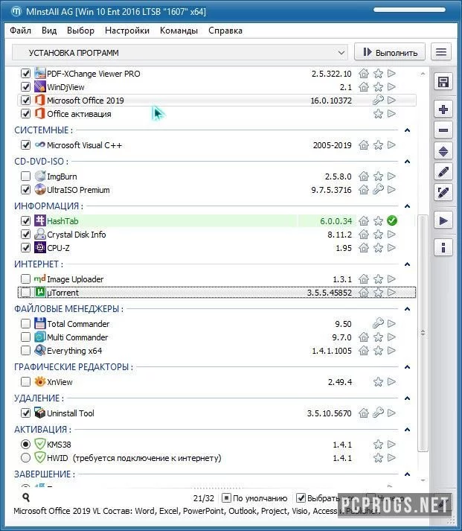Viewport: 462px width, 531px height.
Task: Click the edit-with-checkmark icon in sidebar
Action: [443, 193]
